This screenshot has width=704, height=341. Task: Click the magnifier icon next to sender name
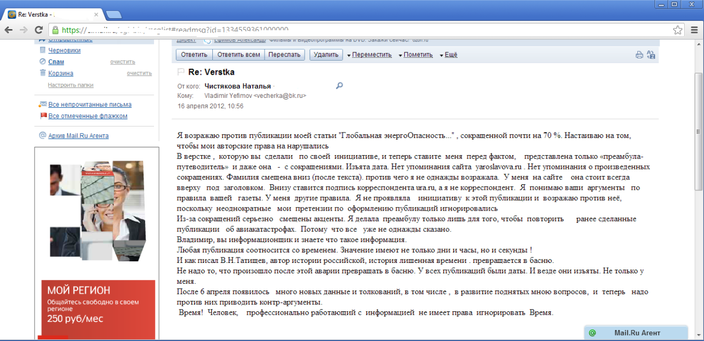tap(339, 86)
